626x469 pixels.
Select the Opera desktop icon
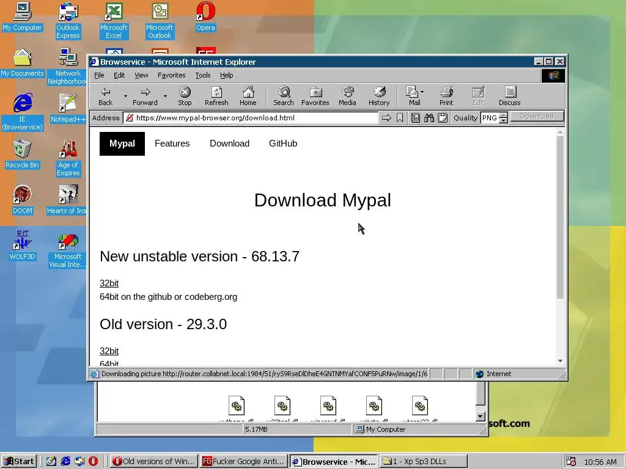[205, 16]
